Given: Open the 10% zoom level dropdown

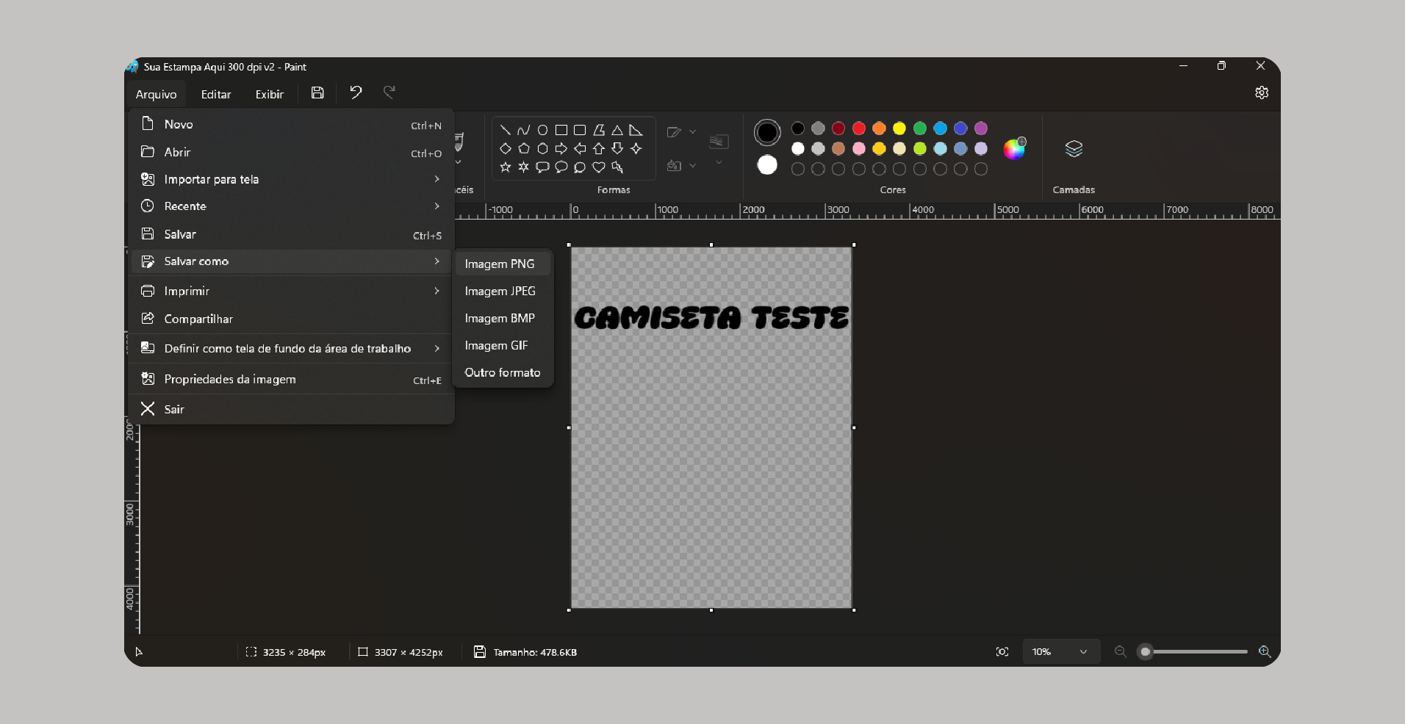Looking at the screenshot, I should [x=1061, y=652].
